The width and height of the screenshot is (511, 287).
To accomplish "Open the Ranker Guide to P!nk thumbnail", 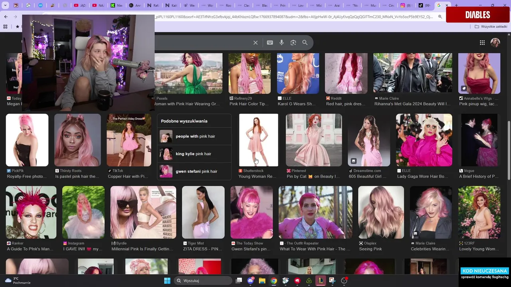I will click(31, 212).
